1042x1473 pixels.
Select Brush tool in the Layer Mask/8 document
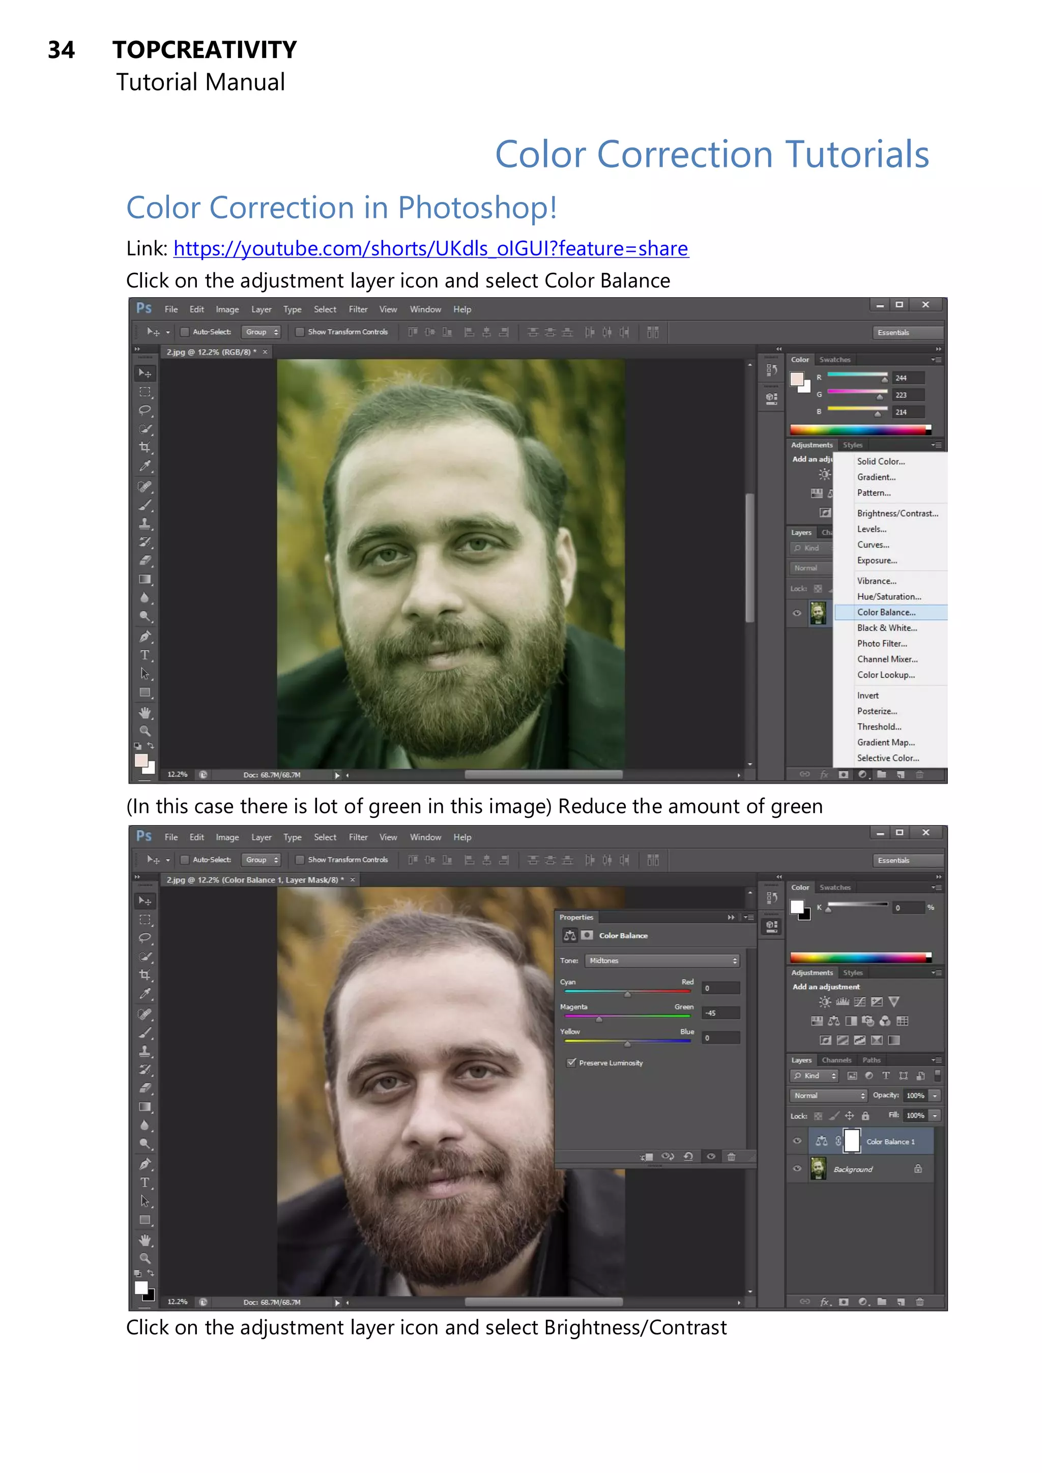point(145,1033)
